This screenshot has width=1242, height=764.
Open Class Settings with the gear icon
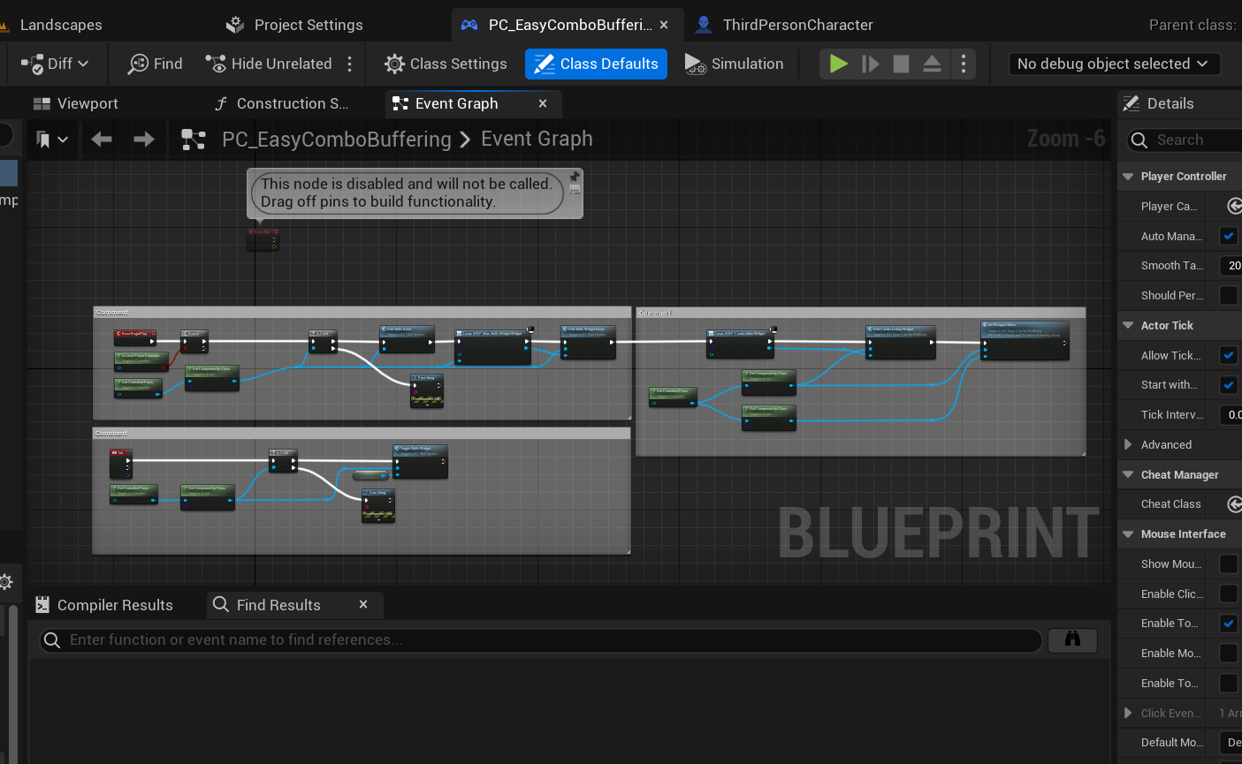[x=446, y=63]
